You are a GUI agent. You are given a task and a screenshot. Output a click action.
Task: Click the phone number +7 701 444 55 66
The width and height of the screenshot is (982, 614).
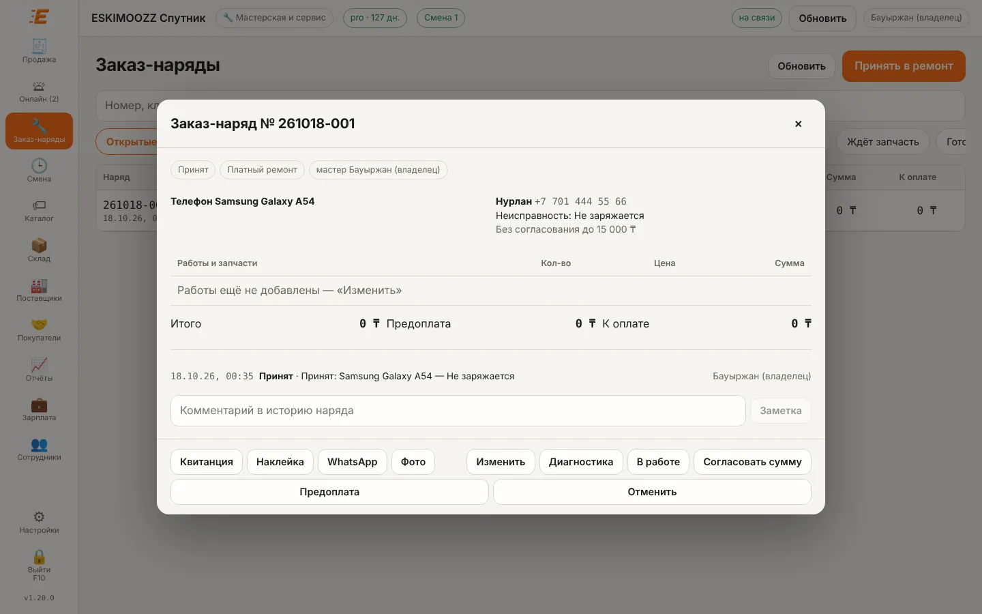click(x=580, y=201)
